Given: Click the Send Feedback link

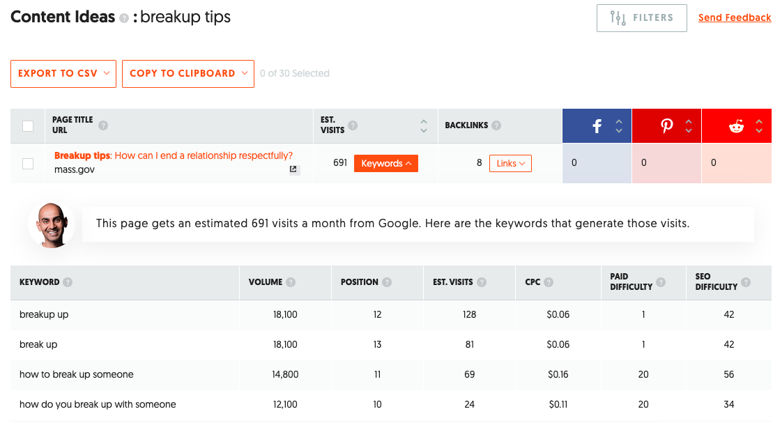Looking at the screenshot, I should click(735, 17).
